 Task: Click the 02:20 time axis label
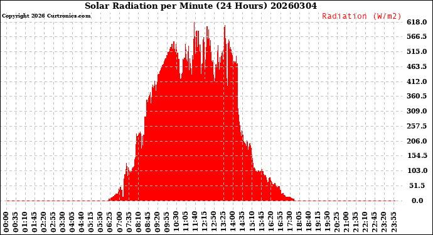pos(44,222)
